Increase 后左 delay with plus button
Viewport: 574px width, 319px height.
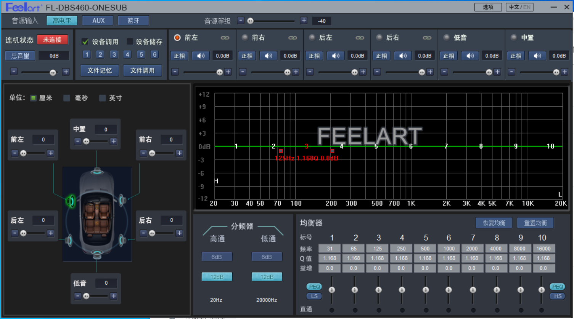tap(50, 233)
